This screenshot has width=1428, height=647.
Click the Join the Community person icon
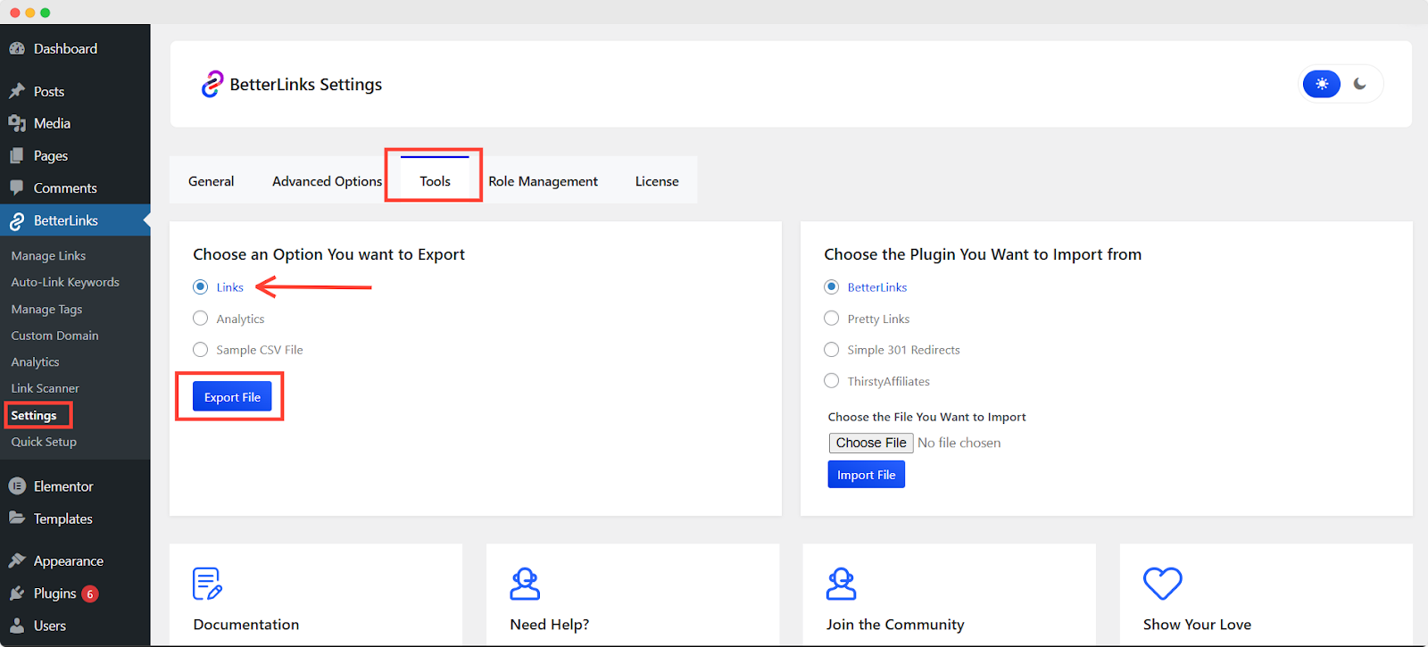[x=842, y=584]
